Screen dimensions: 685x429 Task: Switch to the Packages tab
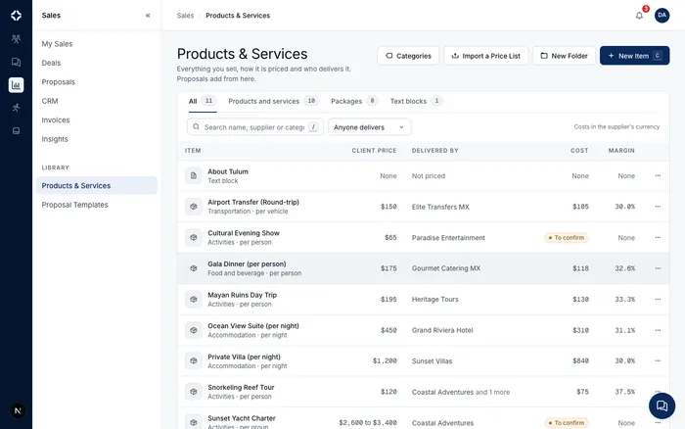pos(354,101)
